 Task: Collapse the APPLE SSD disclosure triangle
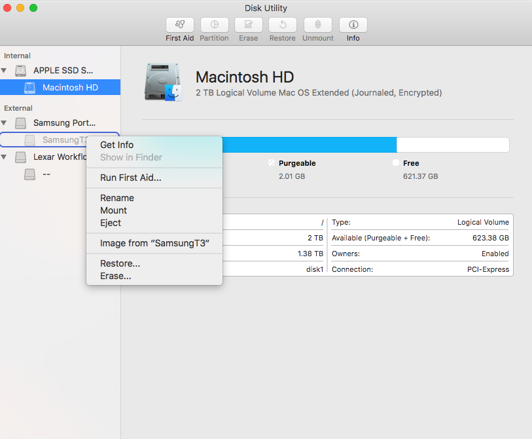click(x=4, y=71)
